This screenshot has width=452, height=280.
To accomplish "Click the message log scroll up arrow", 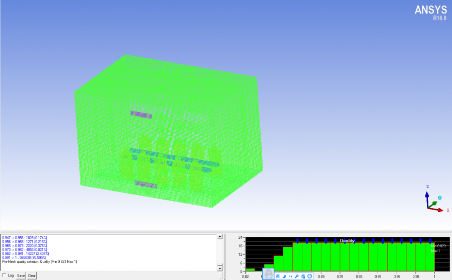I will 219,237.
